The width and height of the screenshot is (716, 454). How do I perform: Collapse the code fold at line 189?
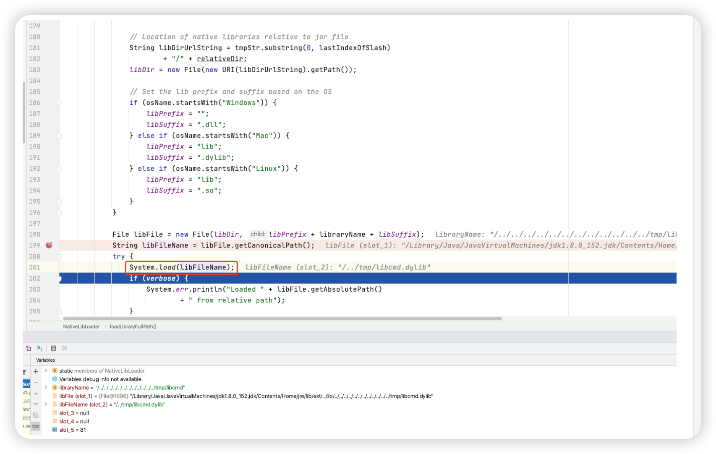point(59,136)
